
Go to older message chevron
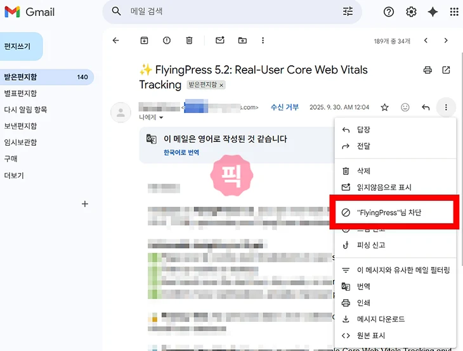tap(446, 41)
